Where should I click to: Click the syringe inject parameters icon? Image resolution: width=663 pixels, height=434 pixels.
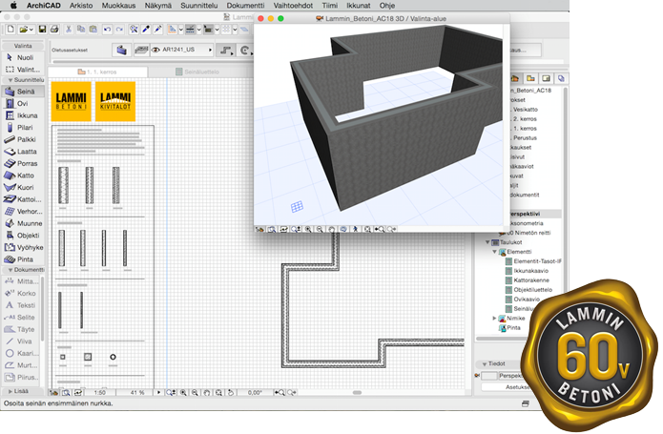pos(158,30)
